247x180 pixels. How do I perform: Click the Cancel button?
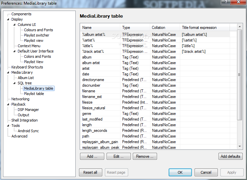pos(206,172)
